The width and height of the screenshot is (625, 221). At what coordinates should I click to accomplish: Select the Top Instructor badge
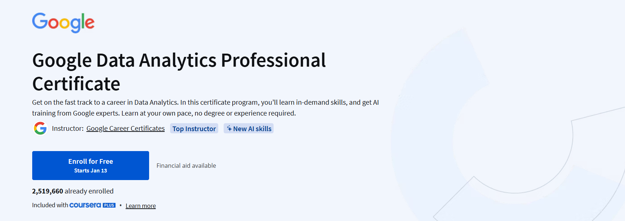click(x=194, y=128)
